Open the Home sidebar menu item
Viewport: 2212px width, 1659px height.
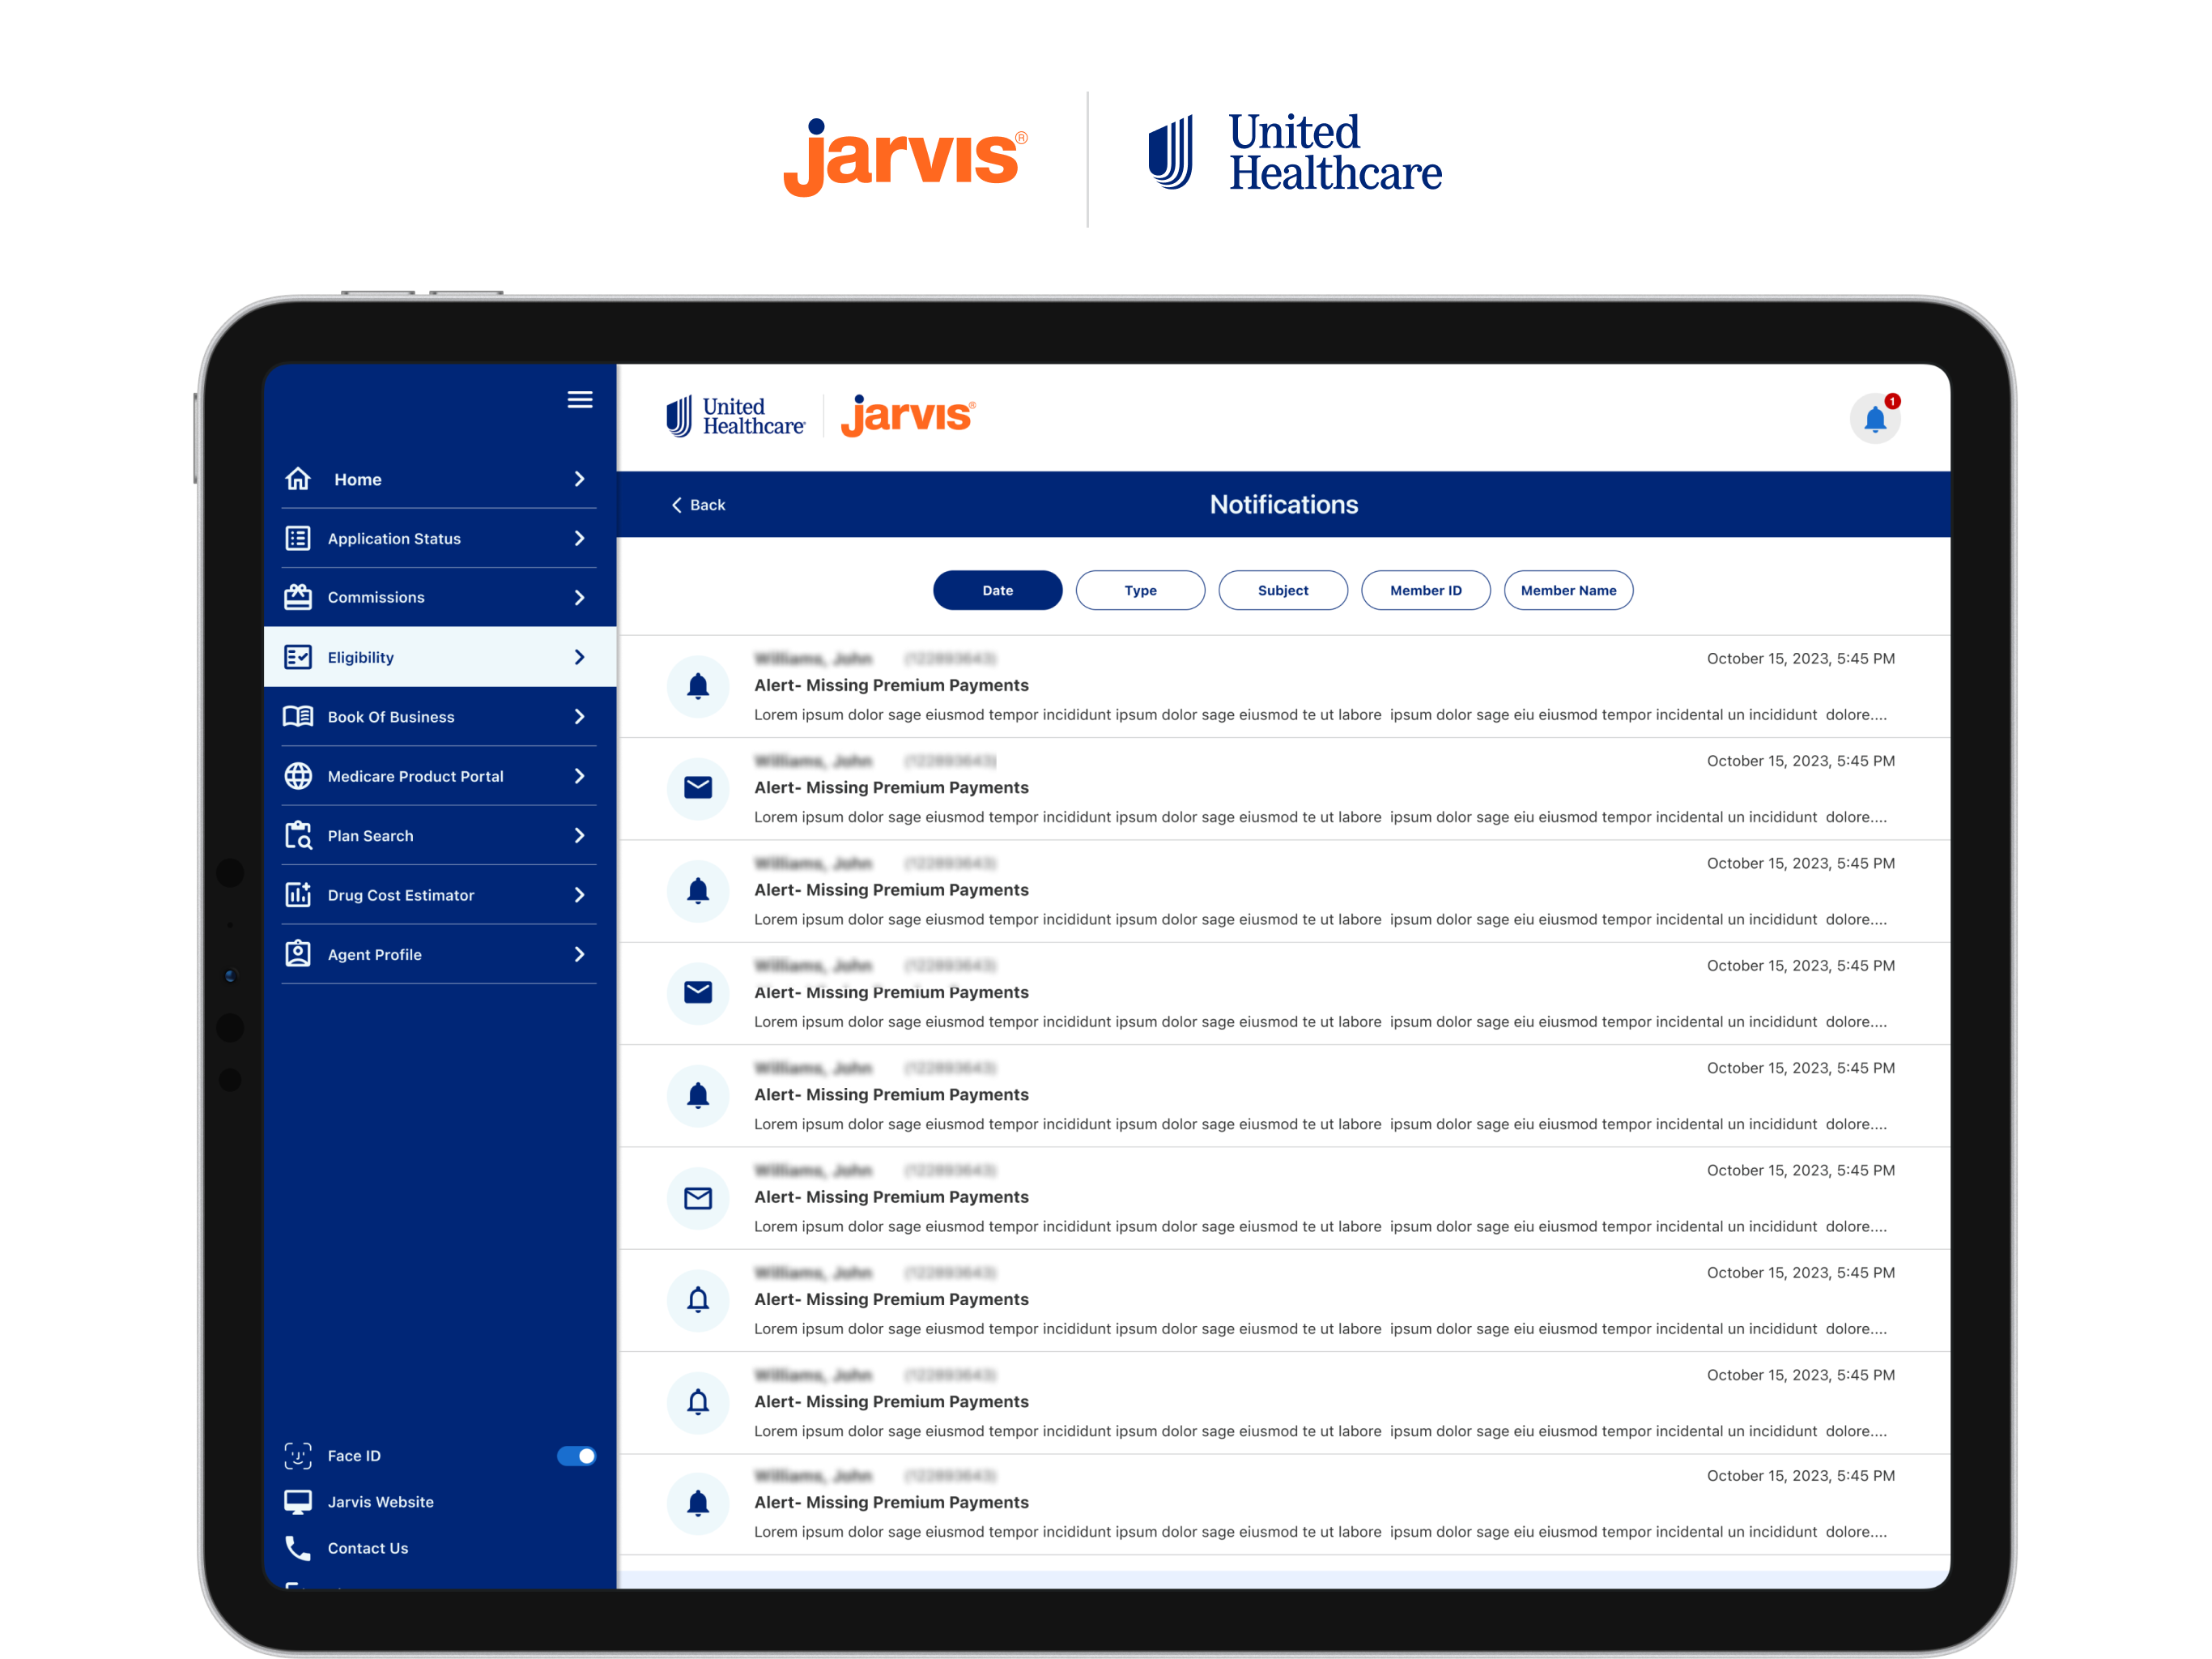[440, 480]
